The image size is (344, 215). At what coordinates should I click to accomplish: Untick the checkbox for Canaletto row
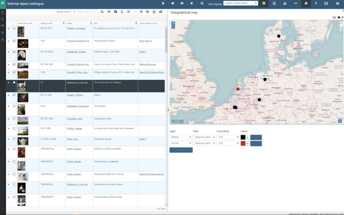(14, 64)
